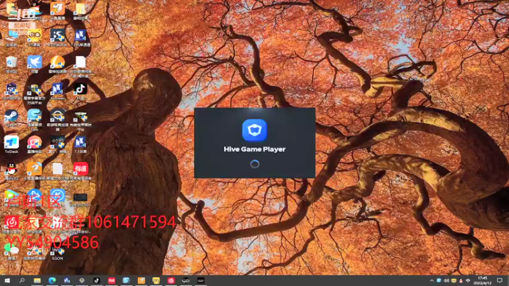509x286 pixels.
Task: Click the Hive Game Player logo
Action: pyautogui.click(x=254, y=130)
